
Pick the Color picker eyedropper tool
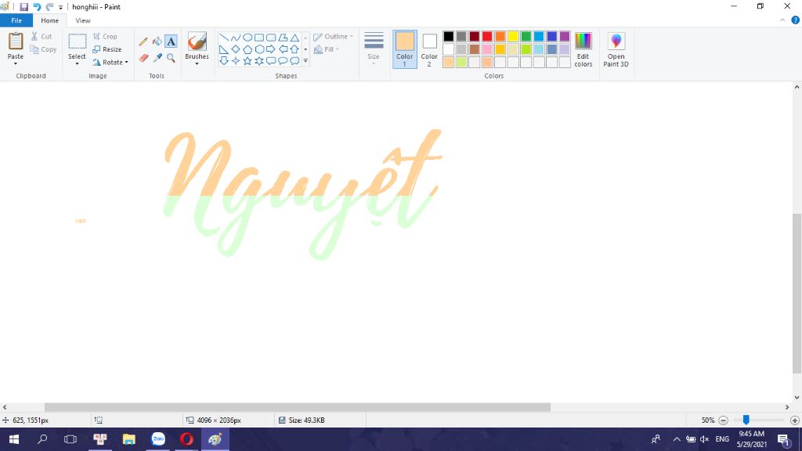[x=157, y=58]
